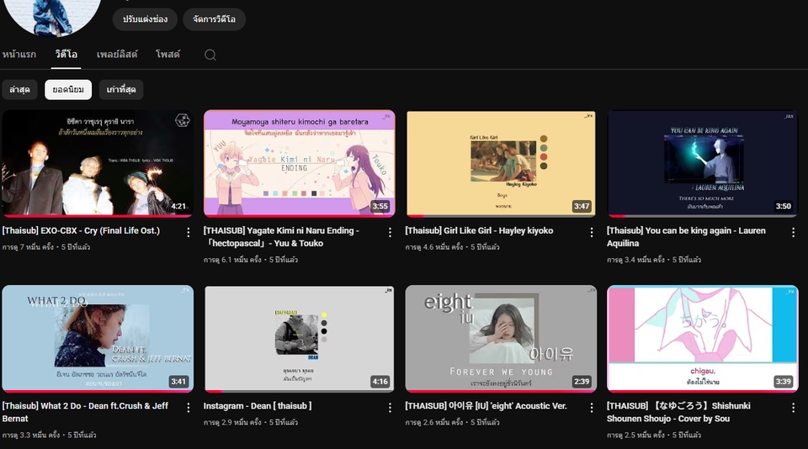Open more options for Instagram - Dean video

pos(390,407)
